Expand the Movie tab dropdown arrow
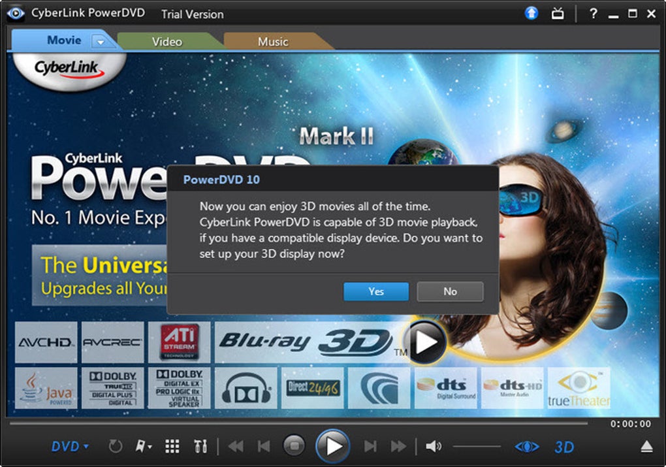The height and width of the screenshot is (467, 666). [101, 42]
